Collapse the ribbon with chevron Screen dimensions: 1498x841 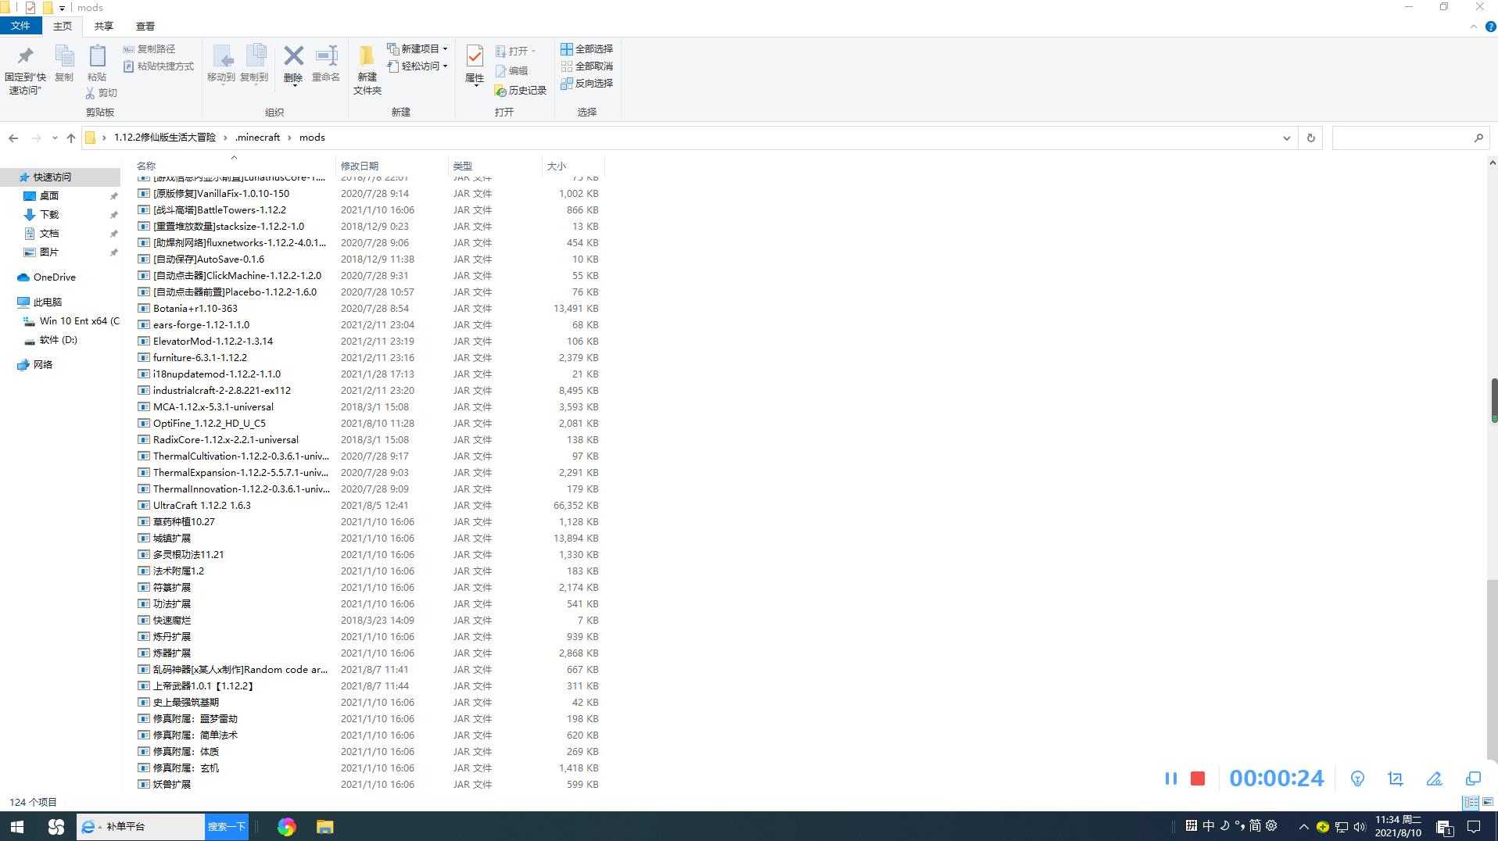click(x=1474, y=27)
